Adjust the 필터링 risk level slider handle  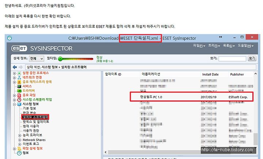60,59
